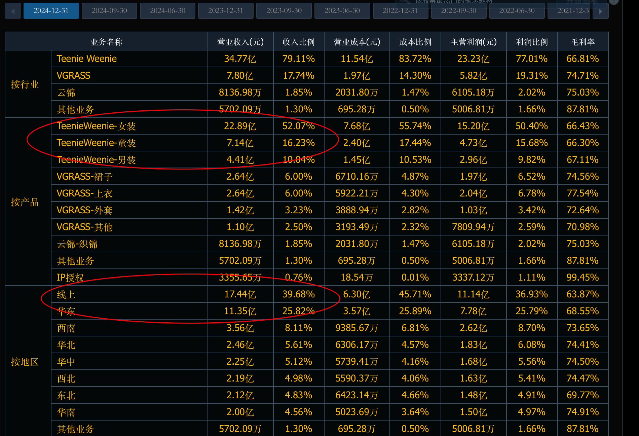
Task: Click the 华东 region row name
Action: (66, 311)
